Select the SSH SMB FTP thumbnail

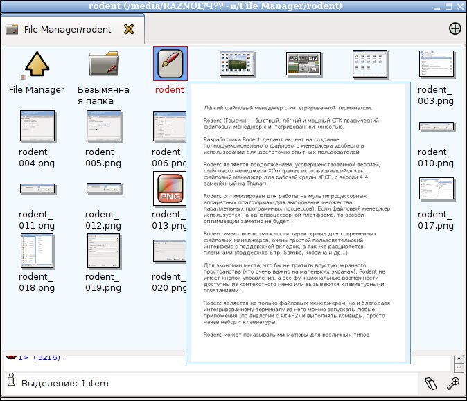(x=303, y=64)
